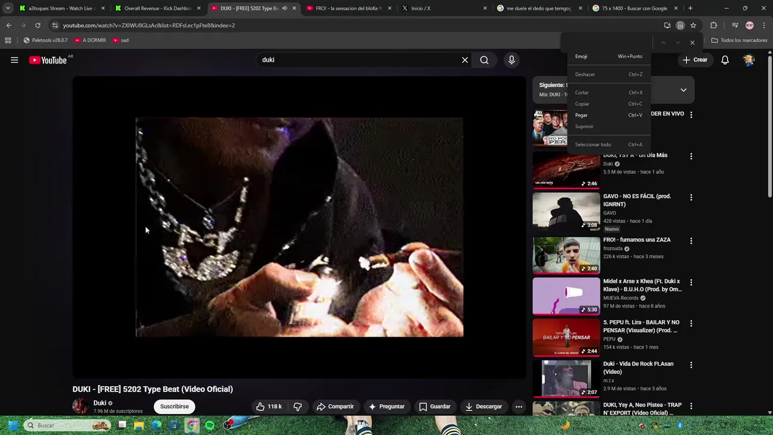Jump to next find result arrow
Image resolution: width=773 pixels, height=435 pixels.
click(678, 42)
